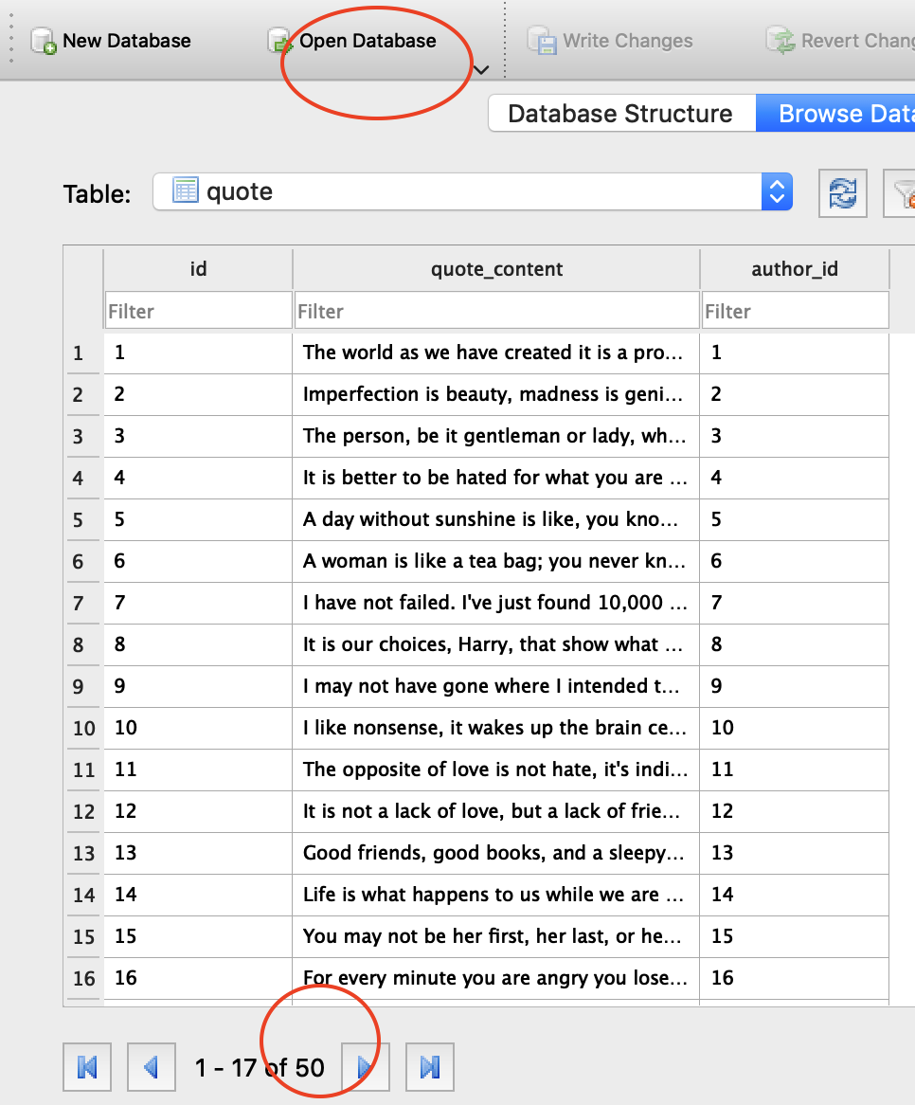The width and height of the screenshot is (915, 1105).
Task: Focus the quote_content filter field
Action: 496,311
